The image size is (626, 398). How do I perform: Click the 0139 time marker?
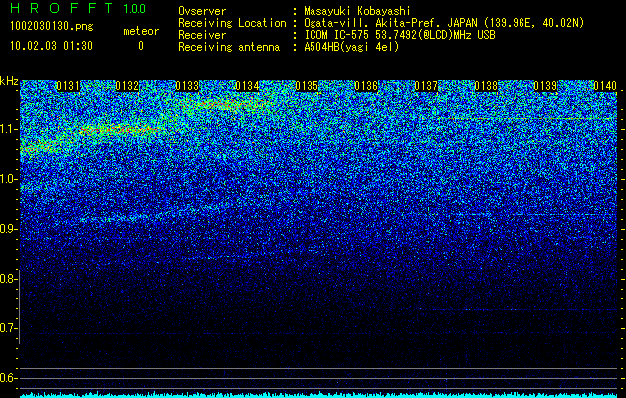click(545, 86)
